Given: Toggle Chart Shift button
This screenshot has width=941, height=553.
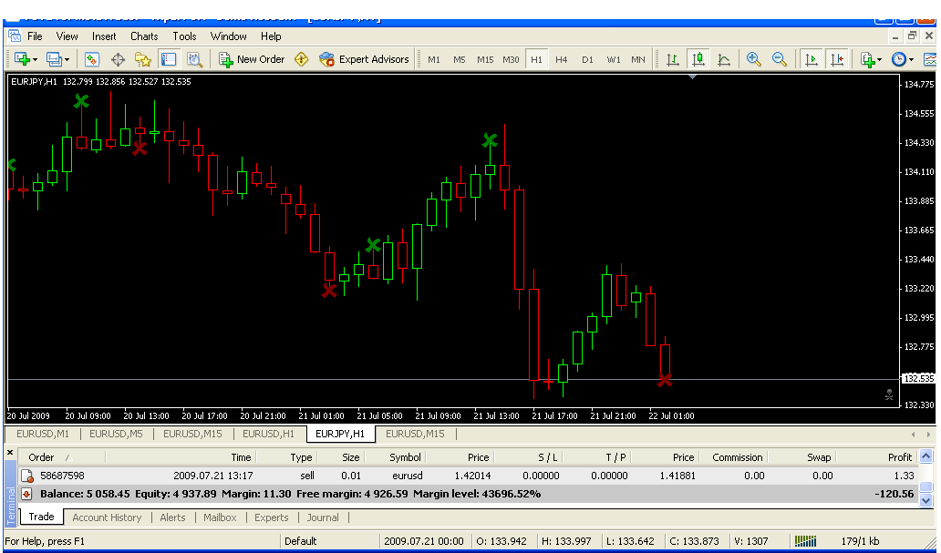Looking at the screenshot, I should pyautogui.click(x=836, y=59).
